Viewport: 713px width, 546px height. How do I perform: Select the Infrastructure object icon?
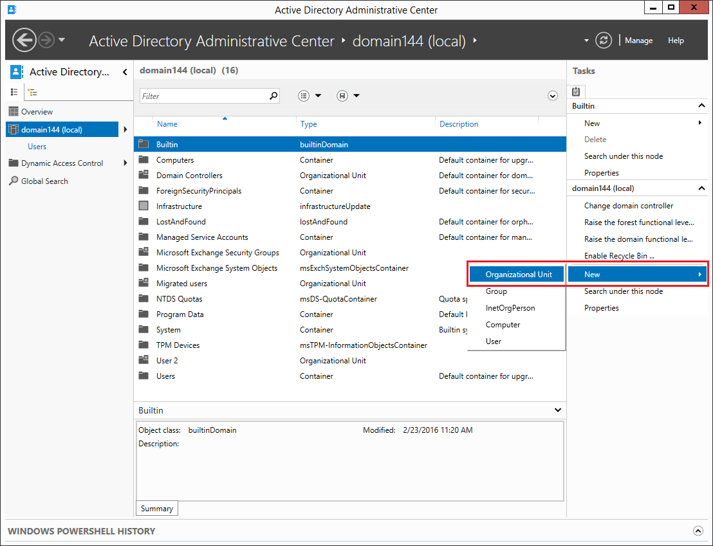coord(144,206)
